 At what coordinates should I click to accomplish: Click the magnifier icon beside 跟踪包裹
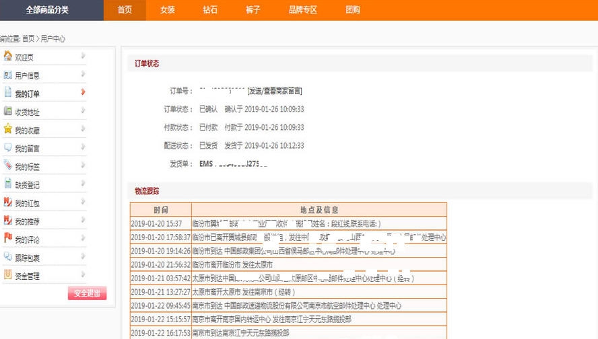(7, 256)
